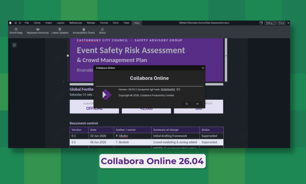Click the version cell '0.5'
306x184 pixels.
[x=79, y=143]
